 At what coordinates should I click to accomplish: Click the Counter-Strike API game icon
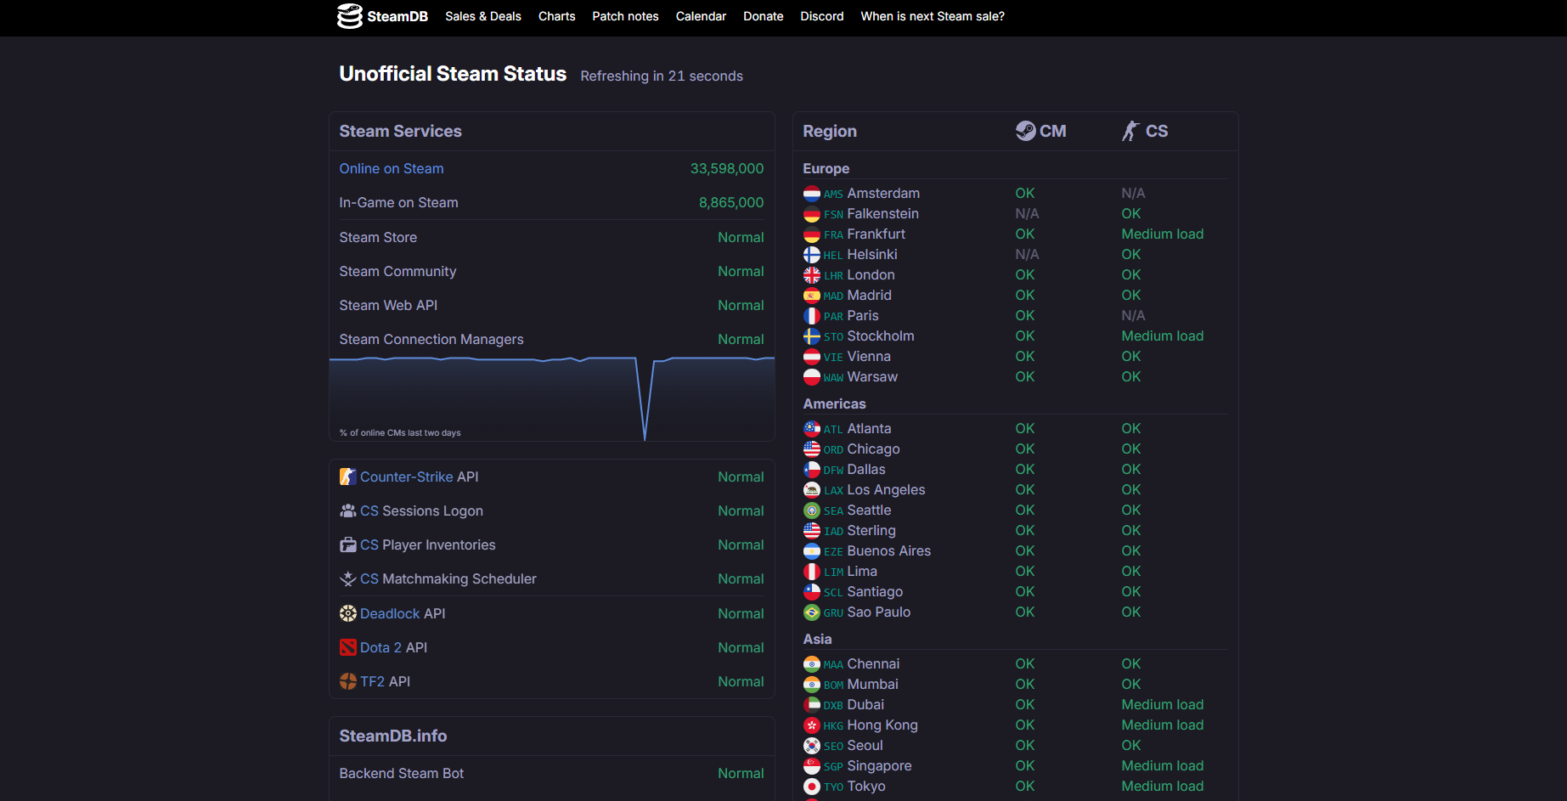pos(347,477)
